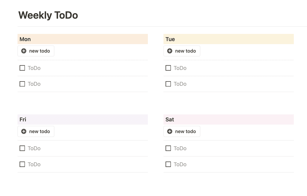Click the plus icon under Tue
The image size is (307, 196).
point(170,51)
